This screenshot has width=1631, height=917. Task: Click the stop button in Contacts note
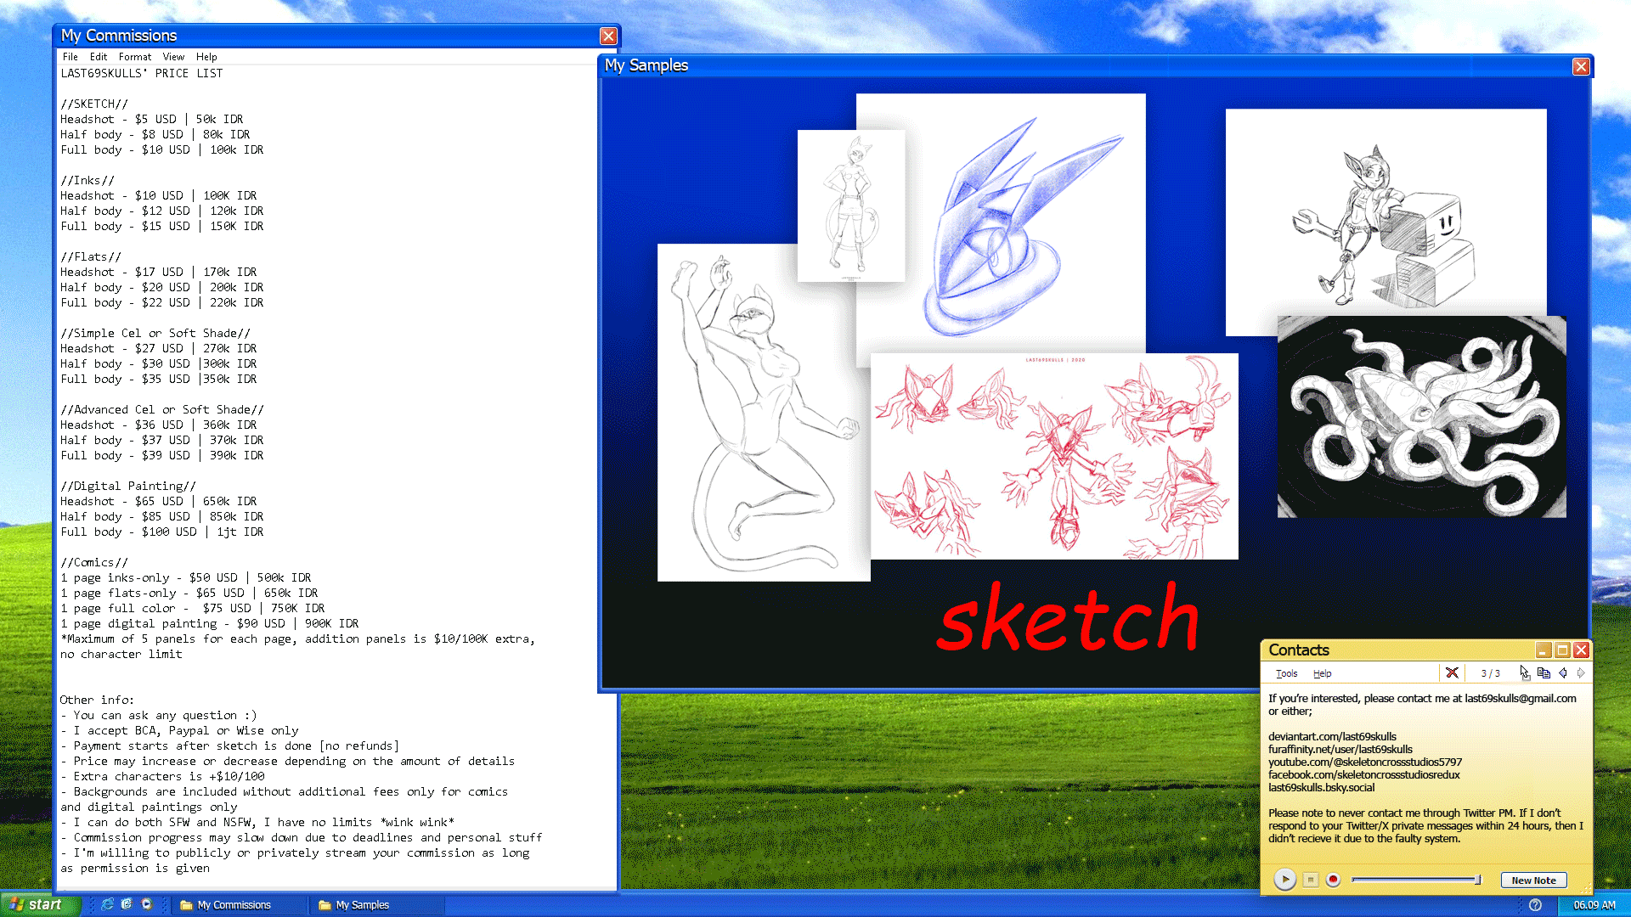click(x=1311, y=880)
